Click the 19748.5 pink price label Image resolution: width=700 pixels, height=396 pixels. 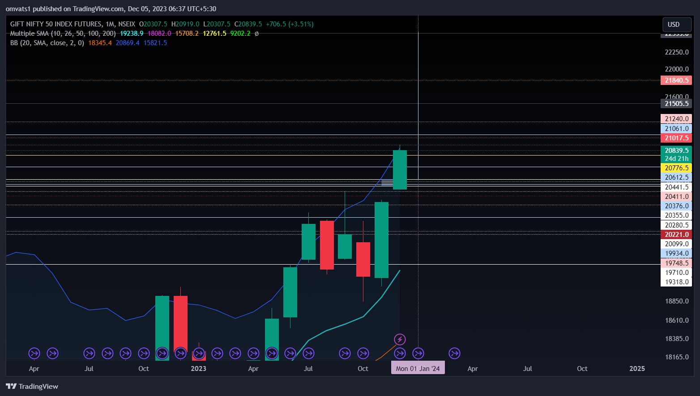676,263
